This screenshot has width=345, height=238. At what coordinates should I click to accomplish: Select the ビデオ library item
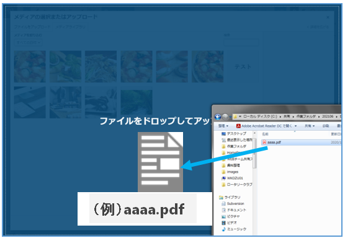(229, 223)
